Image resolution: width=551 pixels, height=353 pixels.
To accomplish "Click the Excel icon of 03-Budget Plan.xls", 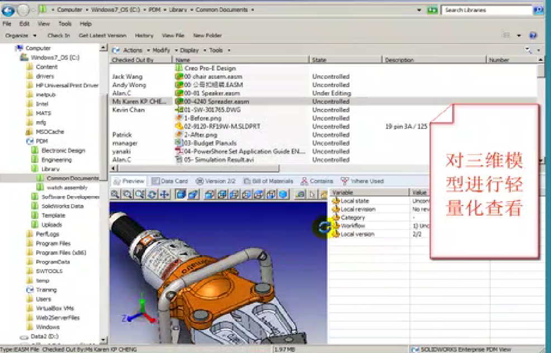I will tap(179, 143).
